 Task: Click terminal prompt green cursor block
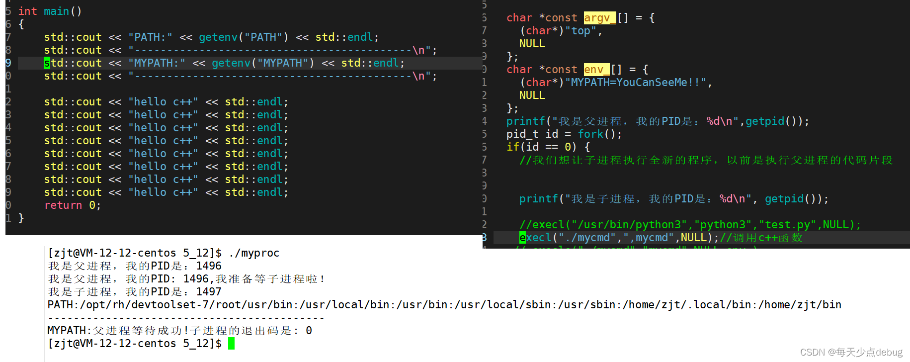pos(231,344)
